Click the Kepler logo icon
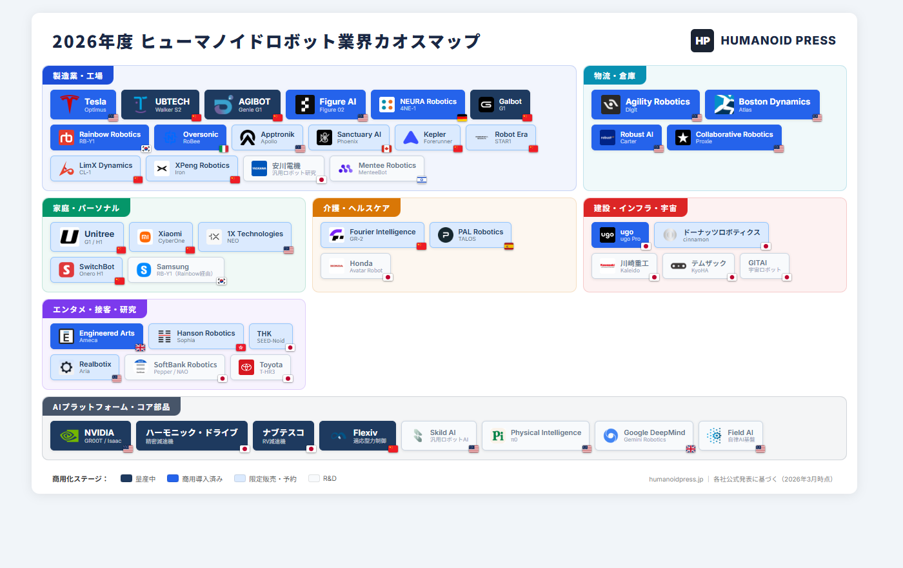This screenshot has height=568, width=903. point(410,137)
